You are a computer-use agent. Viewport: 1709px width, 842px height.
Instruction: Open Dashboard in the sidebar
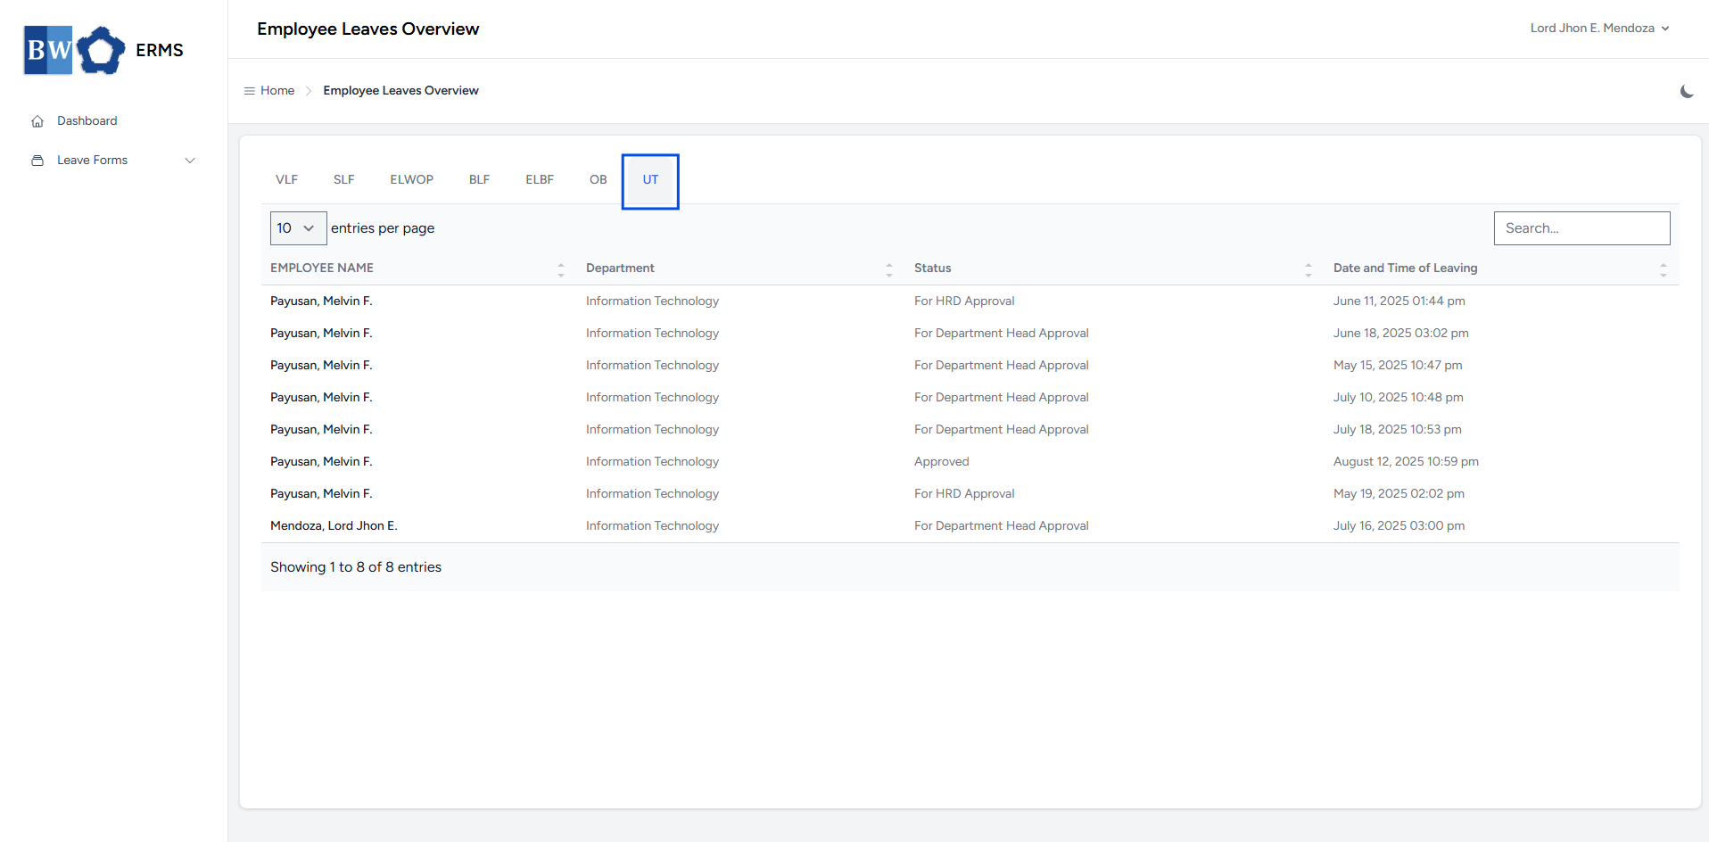point(87,121)
